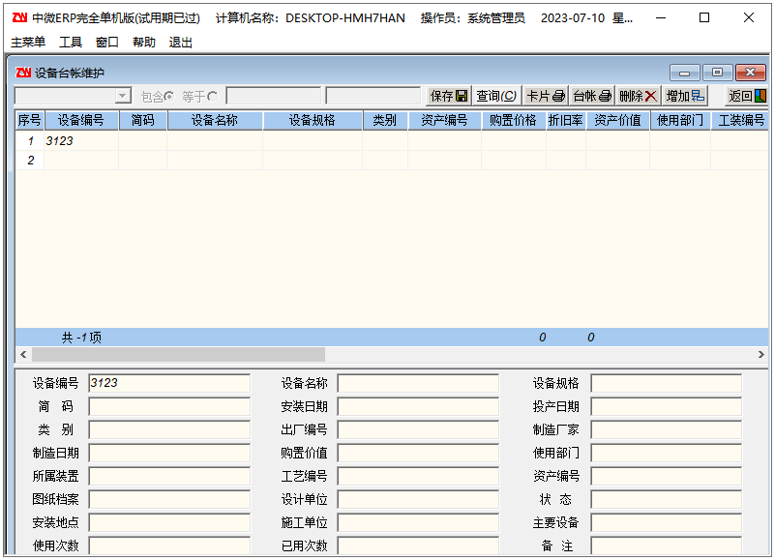Click the 退出 menu item
This screenshot has width=775, height=560.
click(x=180, y=43)
